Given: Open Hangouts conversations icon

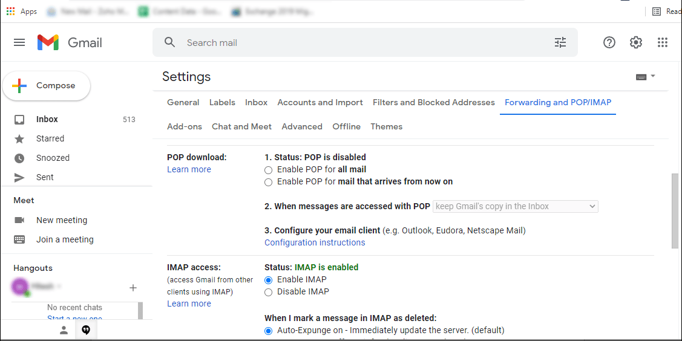Looking at the screenshot, I should tap(86, 331).
